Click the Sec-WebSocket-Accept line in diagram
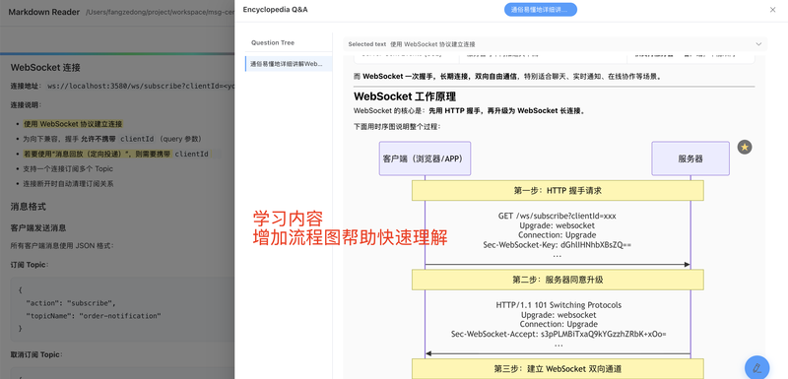 558,334
